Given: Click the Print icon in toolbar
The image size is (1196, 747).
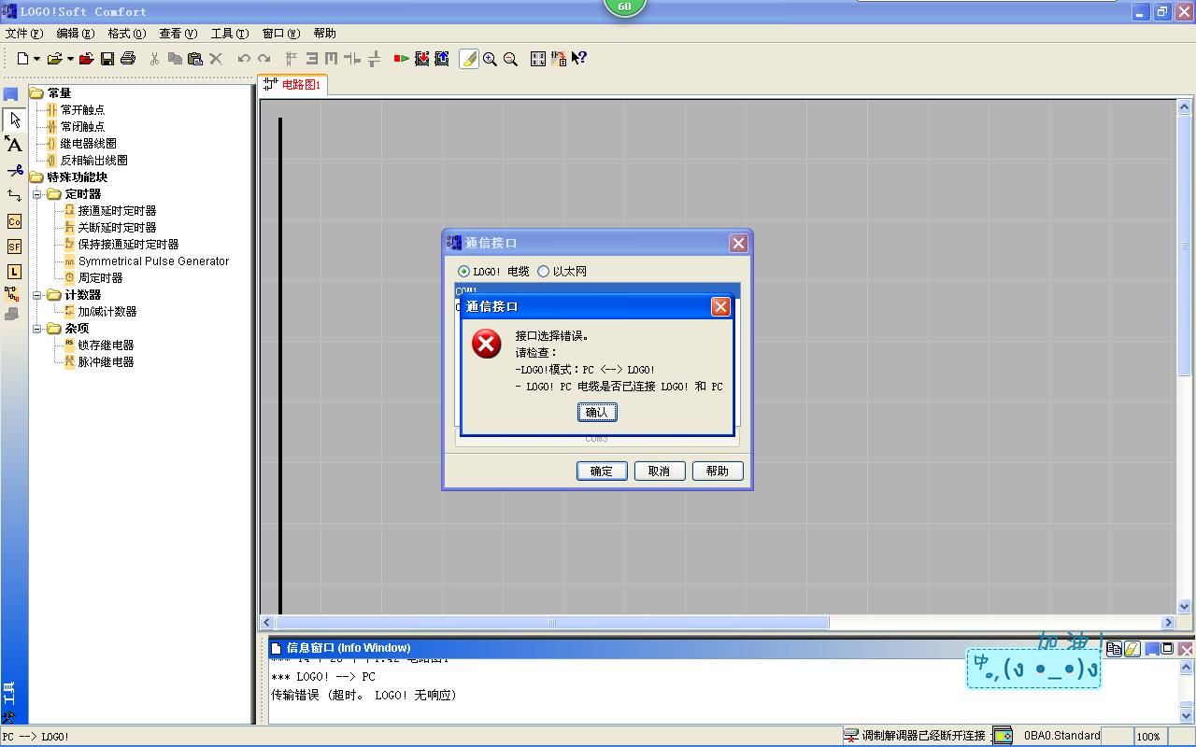Looking at the screenshot, I should tap(128, 59).
